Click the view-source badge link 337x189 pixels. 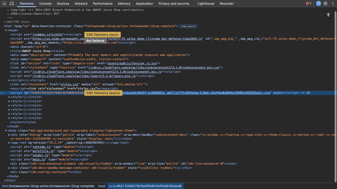(x=188, y=26)
